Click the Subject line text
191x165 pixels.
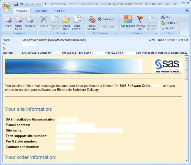pyautogui.click(x=105, y=53)
